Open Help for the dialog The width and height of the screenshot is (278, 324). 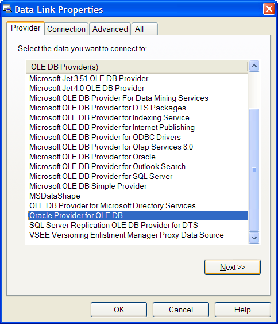[x=243, y=310]
